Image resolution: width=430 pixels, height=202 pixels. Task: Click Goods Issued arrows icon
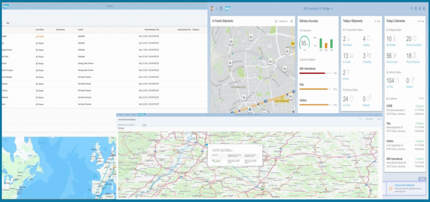tap(395, 56)
